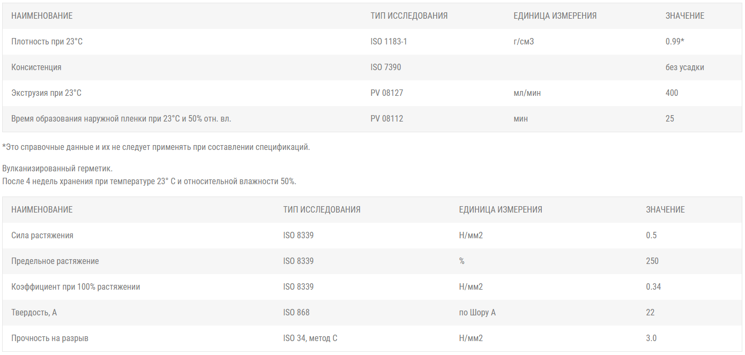Image resolution: width=745 pixels, height=355 pixels.
Task: Select the 'Консистенция' row label
Action: (36, 67)
